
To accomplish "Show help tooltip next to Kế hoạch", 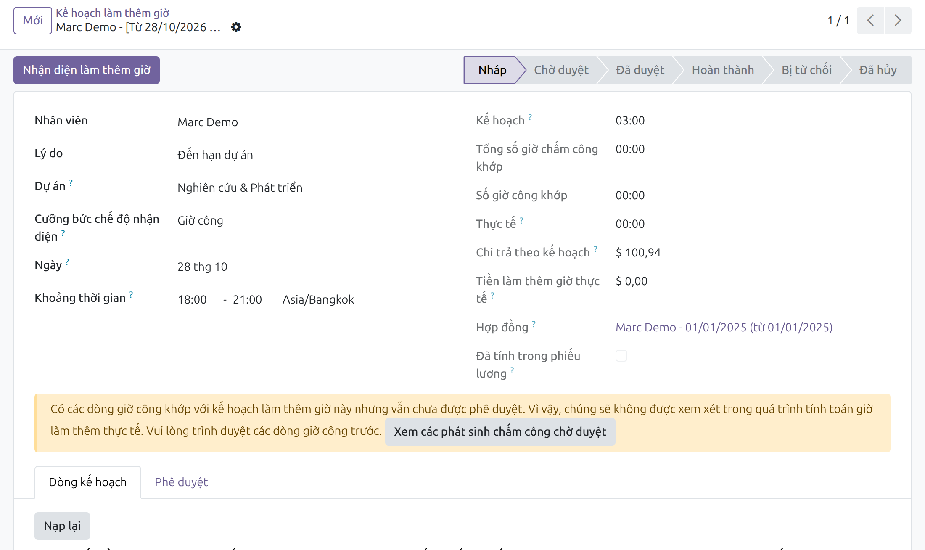I will click(x=530, y=117).
